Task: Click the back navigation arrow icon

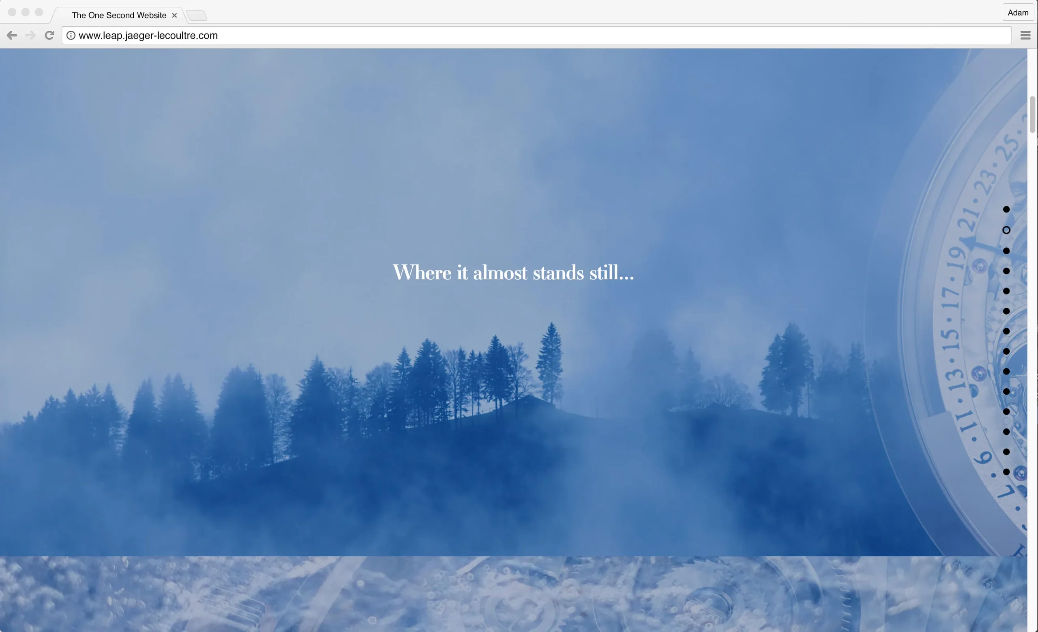Action: pos(11,35)
